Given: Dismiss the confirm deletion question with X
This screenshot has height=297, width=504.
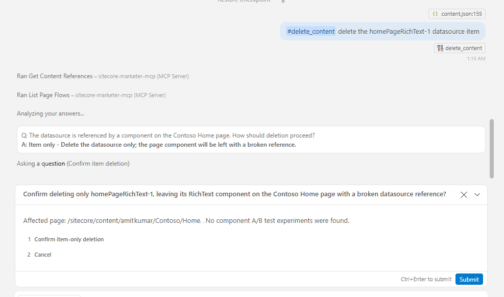Looking at the screenshot, I should tap(464, 195).
